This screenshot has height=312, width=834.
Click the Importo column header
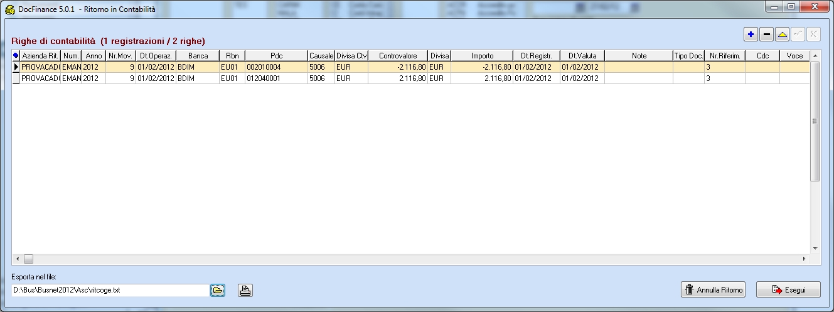(x=482, y=56)
